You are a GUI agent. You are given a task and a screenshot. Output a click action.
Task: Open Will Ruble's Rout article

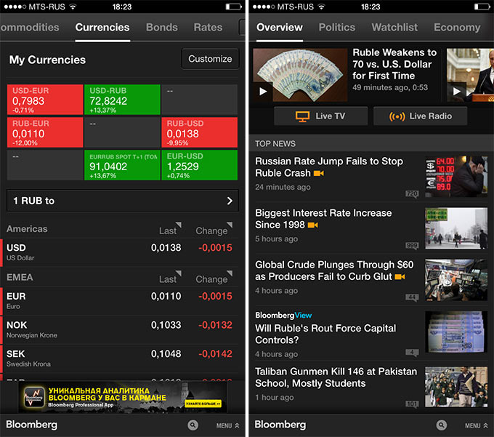pyautogui.click(x=325, y=334)
